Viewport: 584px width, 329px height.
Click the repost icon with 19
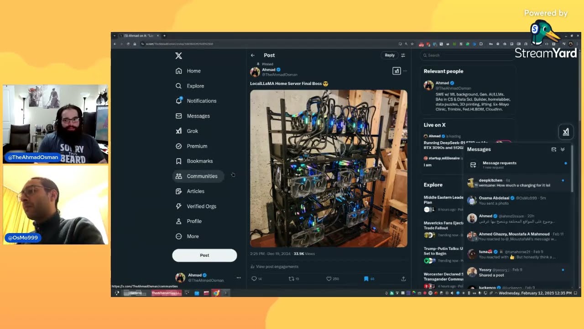tap(291, 279)
